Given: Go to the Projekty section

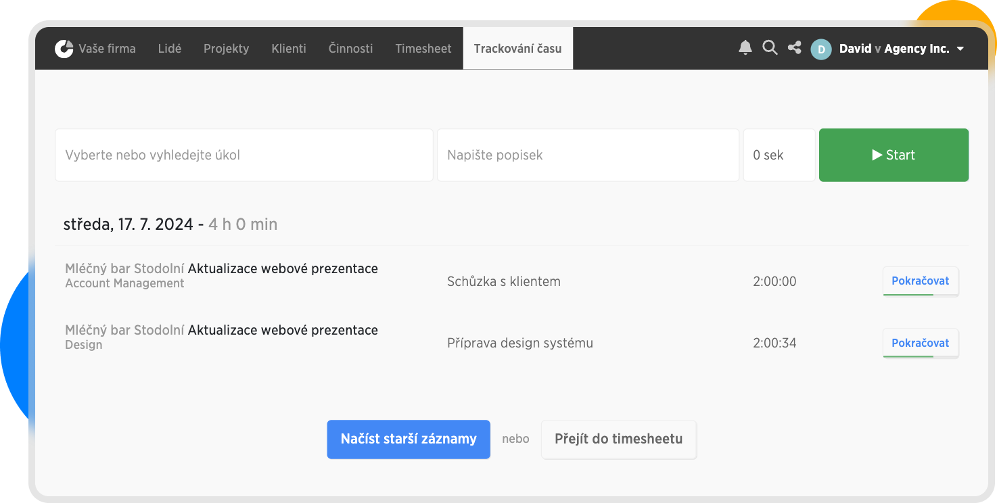Looking at the screenshot, I should point(226,49).
